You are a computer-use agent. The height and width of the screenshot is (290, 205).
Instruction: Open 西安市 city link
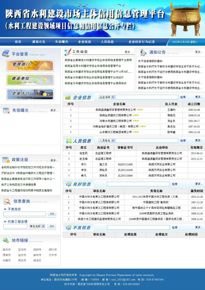[x=6, y=250]
